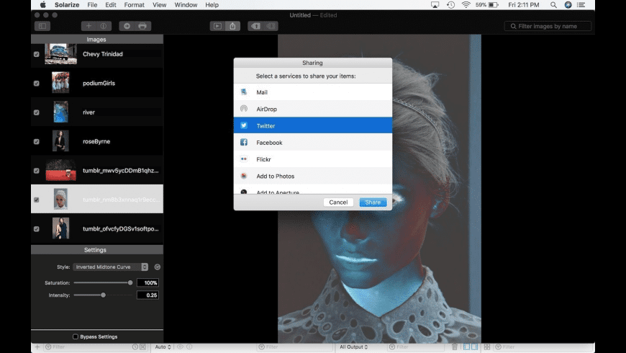Click the Intensity slider handle

click(x=104, y=295)
